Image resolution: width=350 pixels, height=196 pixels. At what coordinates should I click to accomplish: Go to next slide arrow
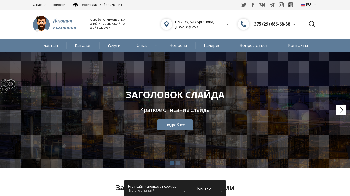click(341, 110)
